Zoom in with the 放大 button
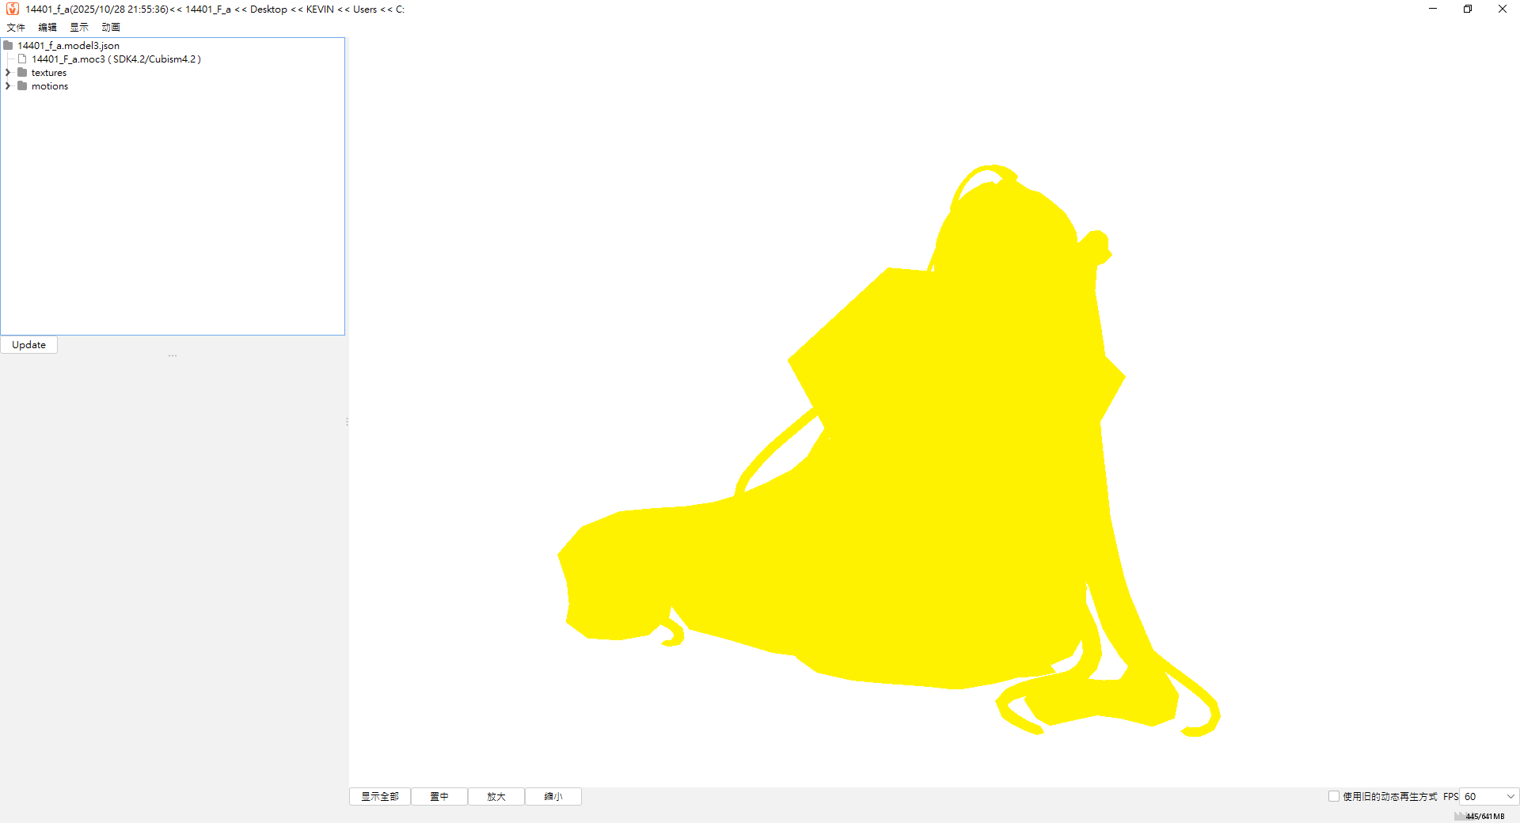This screenshot has width=1520, height=823. [x=496, y=797]
